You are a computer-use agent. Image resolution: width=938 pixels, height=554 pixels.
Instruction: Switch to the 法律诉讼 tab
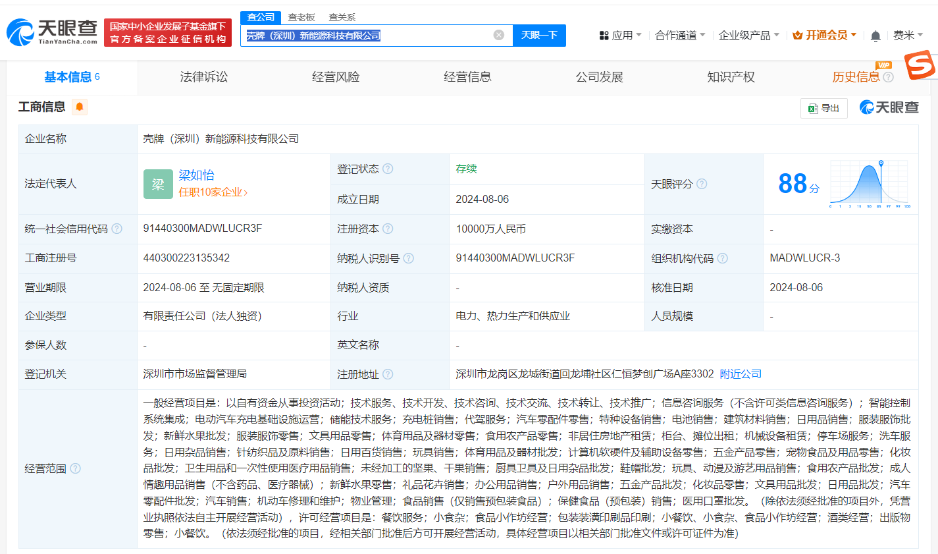tap(204, 77)
